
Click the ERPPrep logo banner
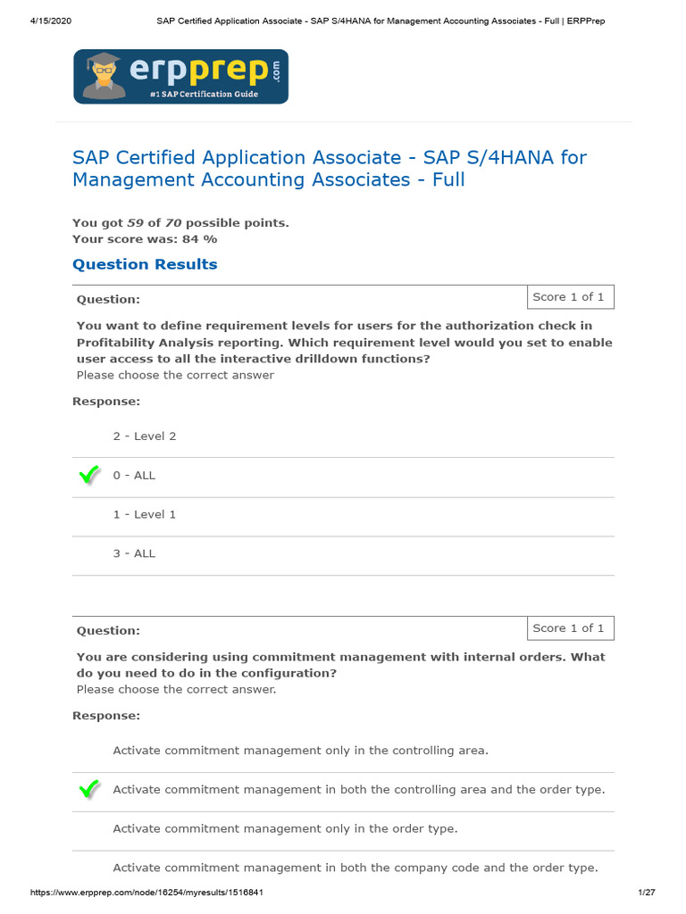[x=180, y=77]
